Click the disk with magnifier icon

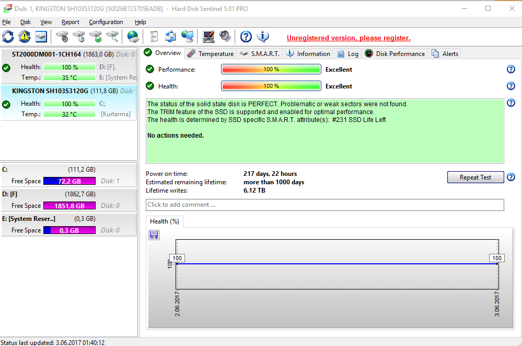tap(112, 37)
